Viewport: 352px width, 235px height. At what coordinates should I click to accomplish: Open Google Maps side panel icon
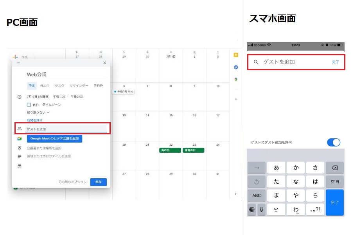tap(236, 80)
